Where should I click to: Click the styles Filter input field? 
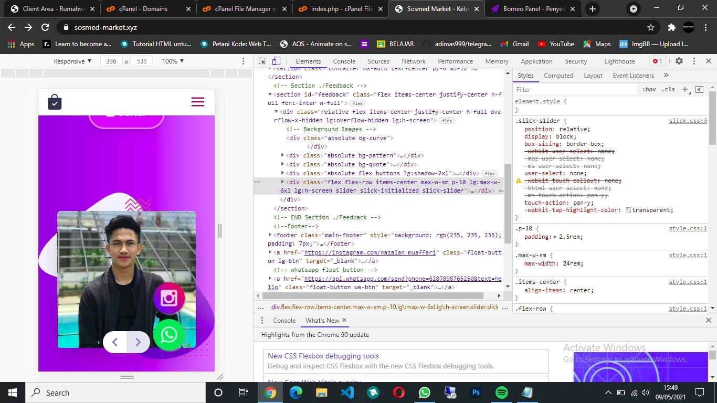(575, 90)
